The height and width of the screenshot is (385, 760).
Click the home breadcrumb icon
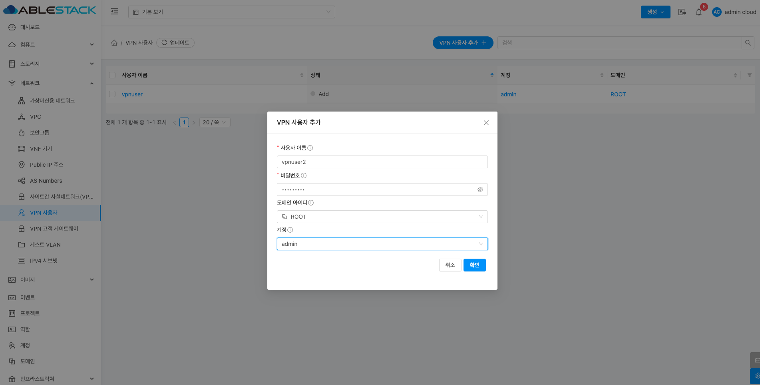[114, 43]
